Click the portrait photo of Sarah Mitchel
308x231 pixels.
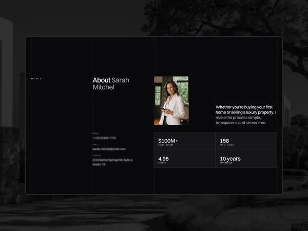171,101
